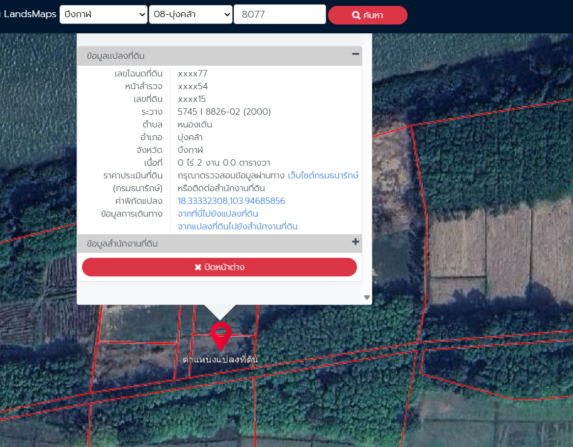Follow the จากที่นี่ไปยังแปลงที่ดิน directions link

tap(218, 214)
